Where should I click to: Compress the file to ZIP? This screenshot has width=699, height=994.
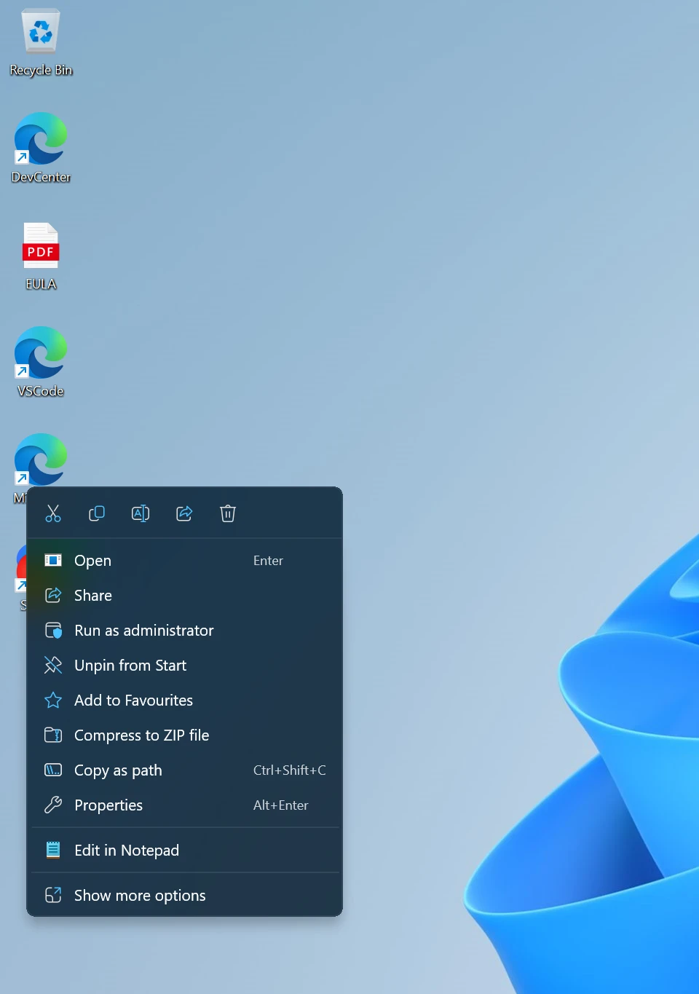(x=141, y=735)
